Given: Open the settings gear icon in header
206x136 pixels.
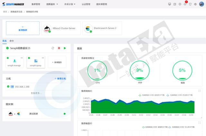Looking at the screenshot, I should 195,4.
